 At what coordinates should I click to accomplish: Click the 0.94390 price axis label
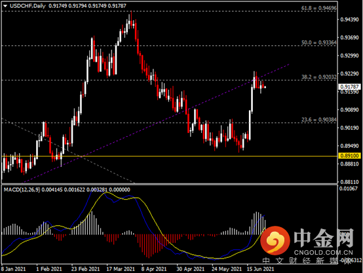tap(349, 20)
